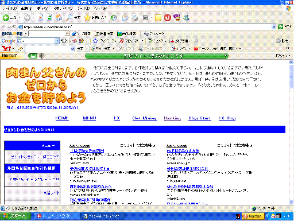Click the BIGLOBE image search button
The image size is (294, 221).
coord(126,34)
